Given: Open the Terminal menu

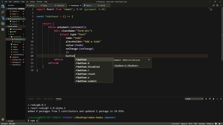Looking at the screenshot, I should click(39, 2).
